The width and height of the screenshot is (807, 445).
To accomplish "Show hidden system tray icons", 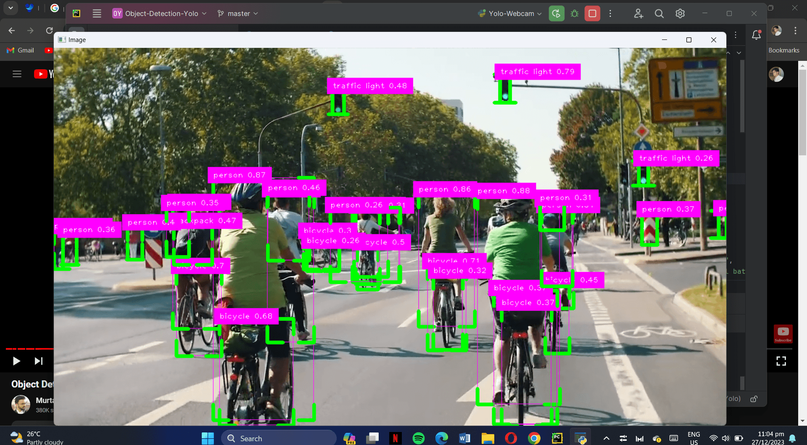I will point(606,438).
